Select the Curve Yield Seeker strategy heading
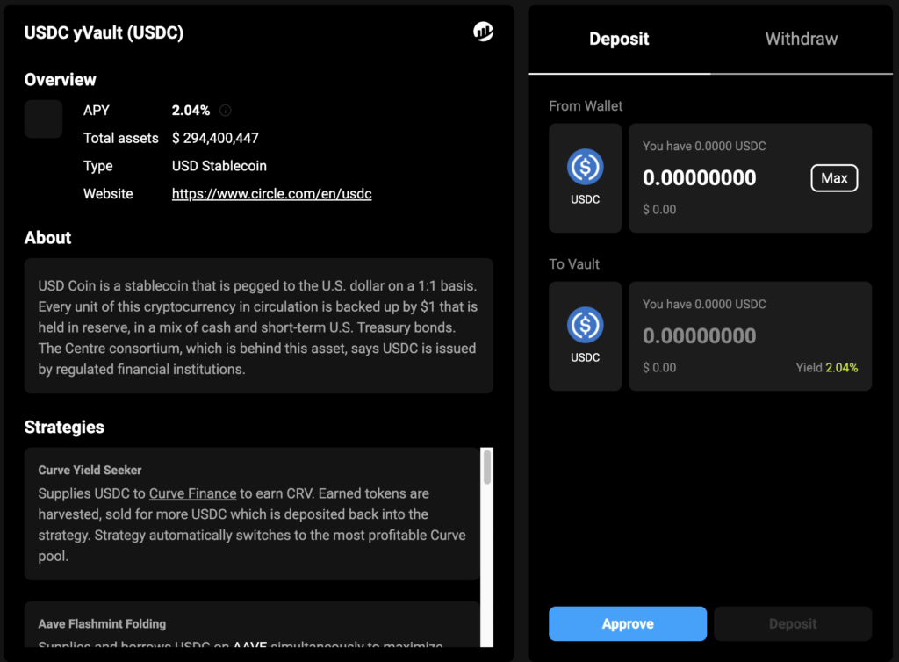This screenshot has width=899, height=662. (90, 471)
